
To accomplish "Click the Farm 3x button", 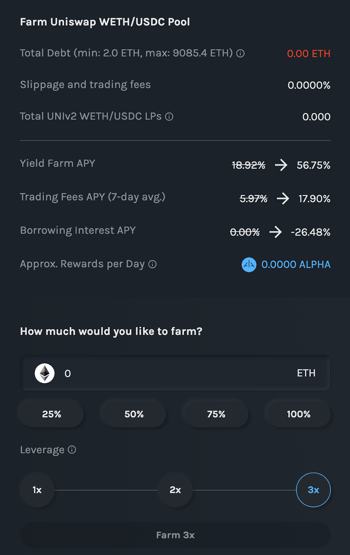I will (175, 535).
